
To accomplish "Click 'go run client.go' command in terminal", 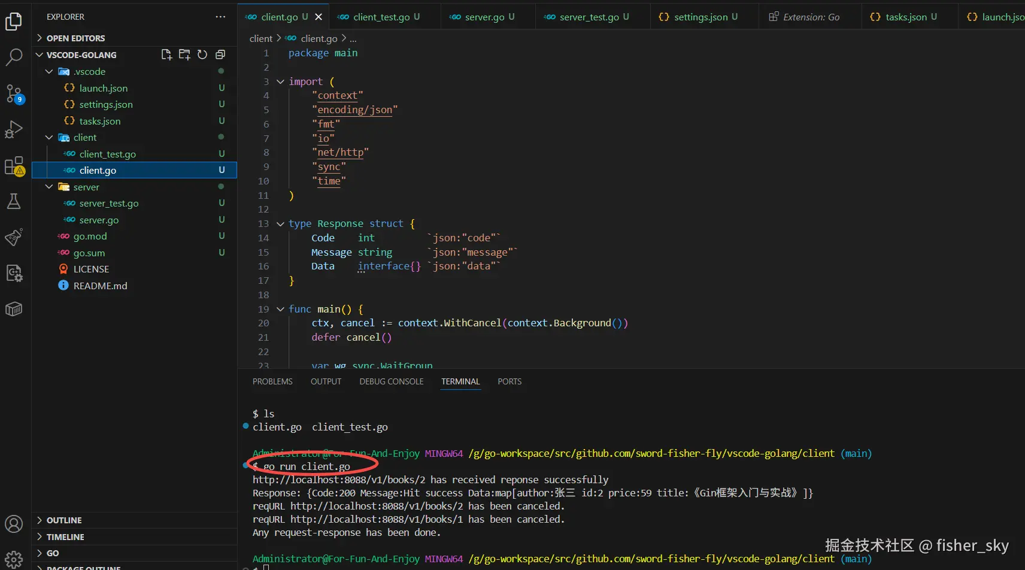I will pos(307,466).
